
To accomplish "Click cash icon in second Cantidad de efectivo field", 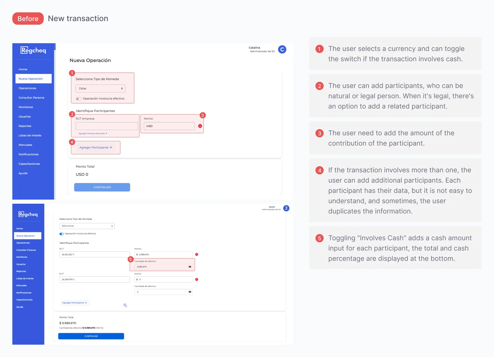I will (190, 292).
